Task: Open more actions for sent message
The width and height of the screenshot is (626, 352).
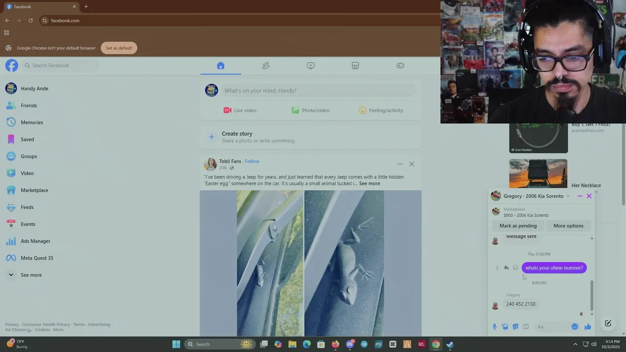Action: (497, 268)
